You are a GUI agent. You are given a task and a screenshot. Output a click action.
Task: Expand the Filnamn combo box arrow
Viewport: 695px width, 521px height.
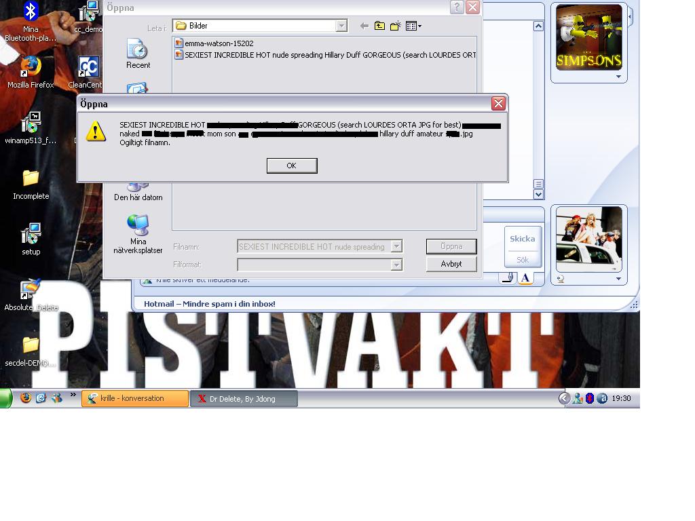tap(396, 246)
